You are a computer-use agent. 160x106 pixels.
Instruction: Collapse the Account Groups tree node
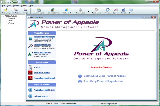coord(3,16)
